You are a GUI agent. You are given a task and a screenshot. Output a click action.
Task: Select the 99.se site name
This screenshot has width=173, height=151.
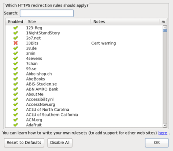(31, 69)
